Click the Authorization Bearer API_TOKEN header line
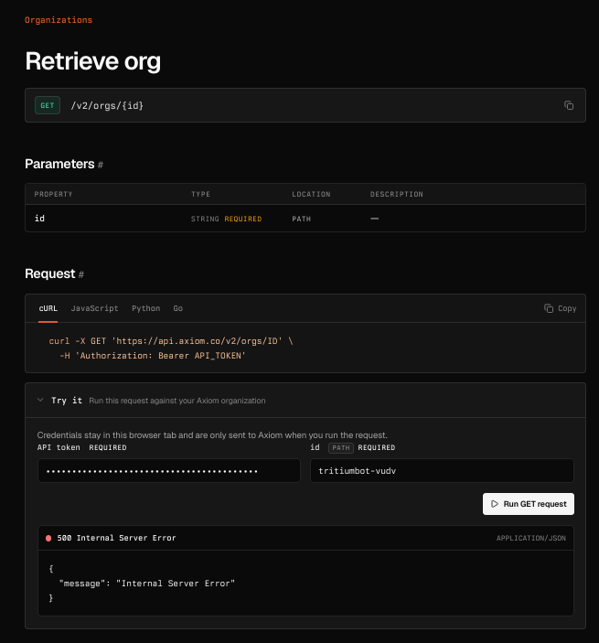Viewport: 599px width, 643px height. click(x=153, y=356)
